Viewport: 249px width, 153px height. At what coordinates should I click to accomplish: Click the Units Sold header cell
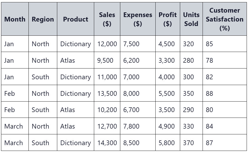pos(191,19)
